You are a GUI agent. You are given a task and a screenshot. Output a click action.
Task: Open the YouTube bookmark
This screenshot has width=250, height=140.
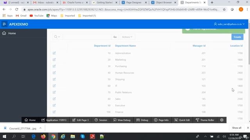36,16
